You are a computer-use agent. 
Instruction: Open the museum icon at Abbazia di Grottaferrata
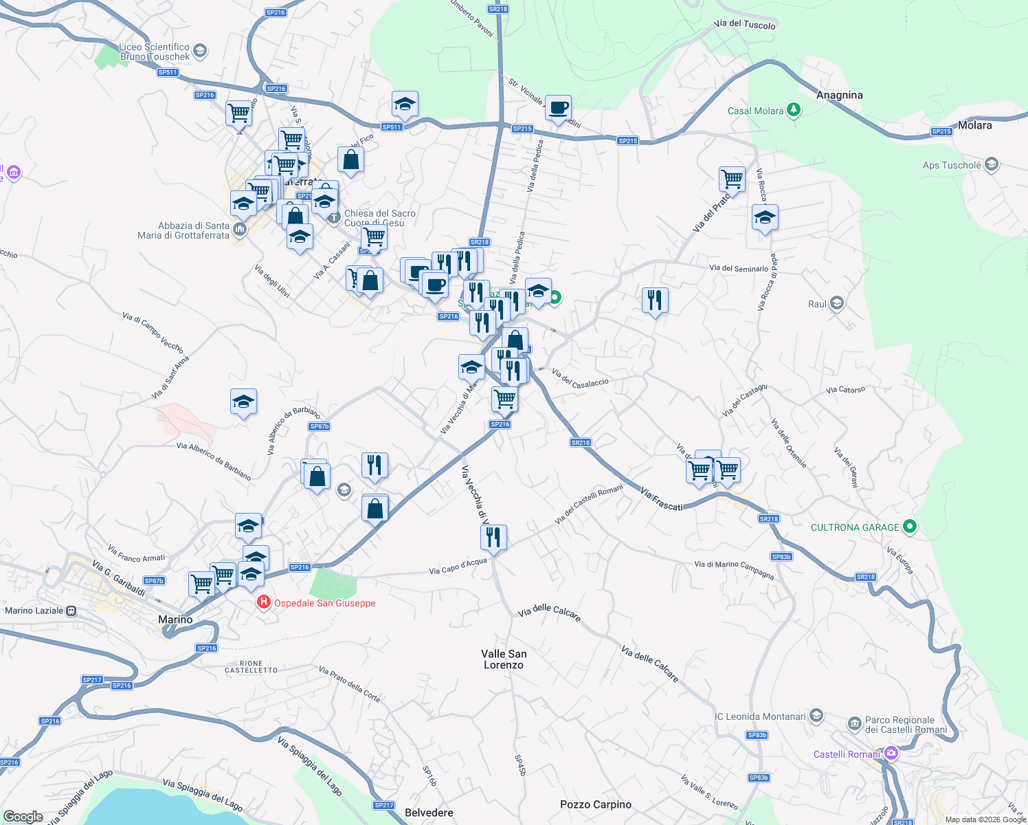pos(238,230)
